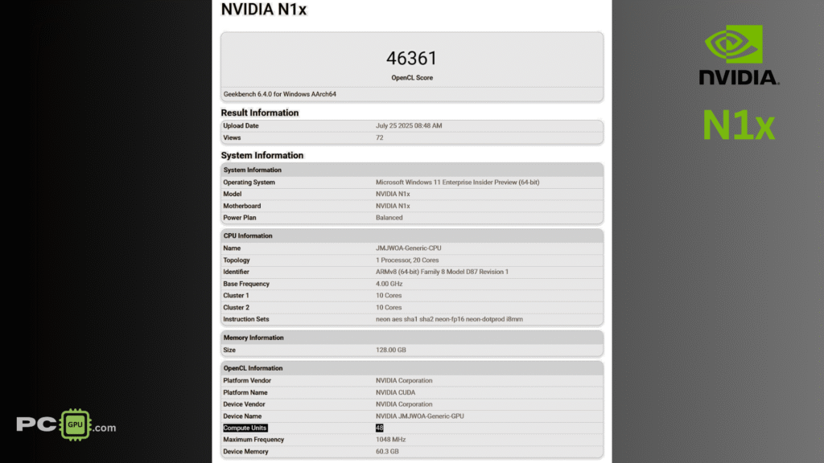The image size is (824, 463).
Task: Click the Platform Vendor label
Action: [x=247, y=380]
